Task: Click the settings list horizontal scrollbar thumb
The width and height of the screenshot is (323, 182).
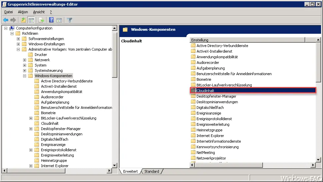Action: (x=229, y=165)
